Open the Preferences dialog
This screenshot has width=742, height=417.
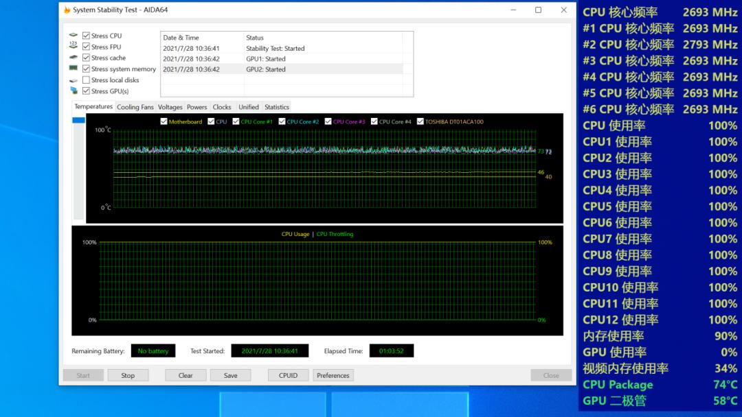(333, 375)
